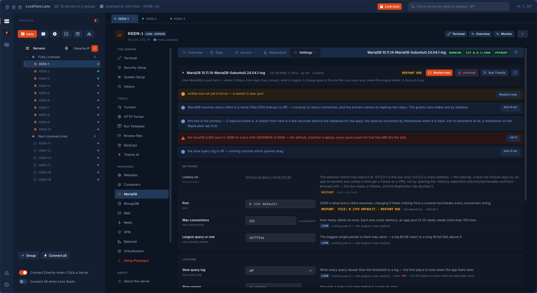The image size is (537, 293).
Task: Collapse the Non Licensed ones group
Action: [x=27, y=136]
